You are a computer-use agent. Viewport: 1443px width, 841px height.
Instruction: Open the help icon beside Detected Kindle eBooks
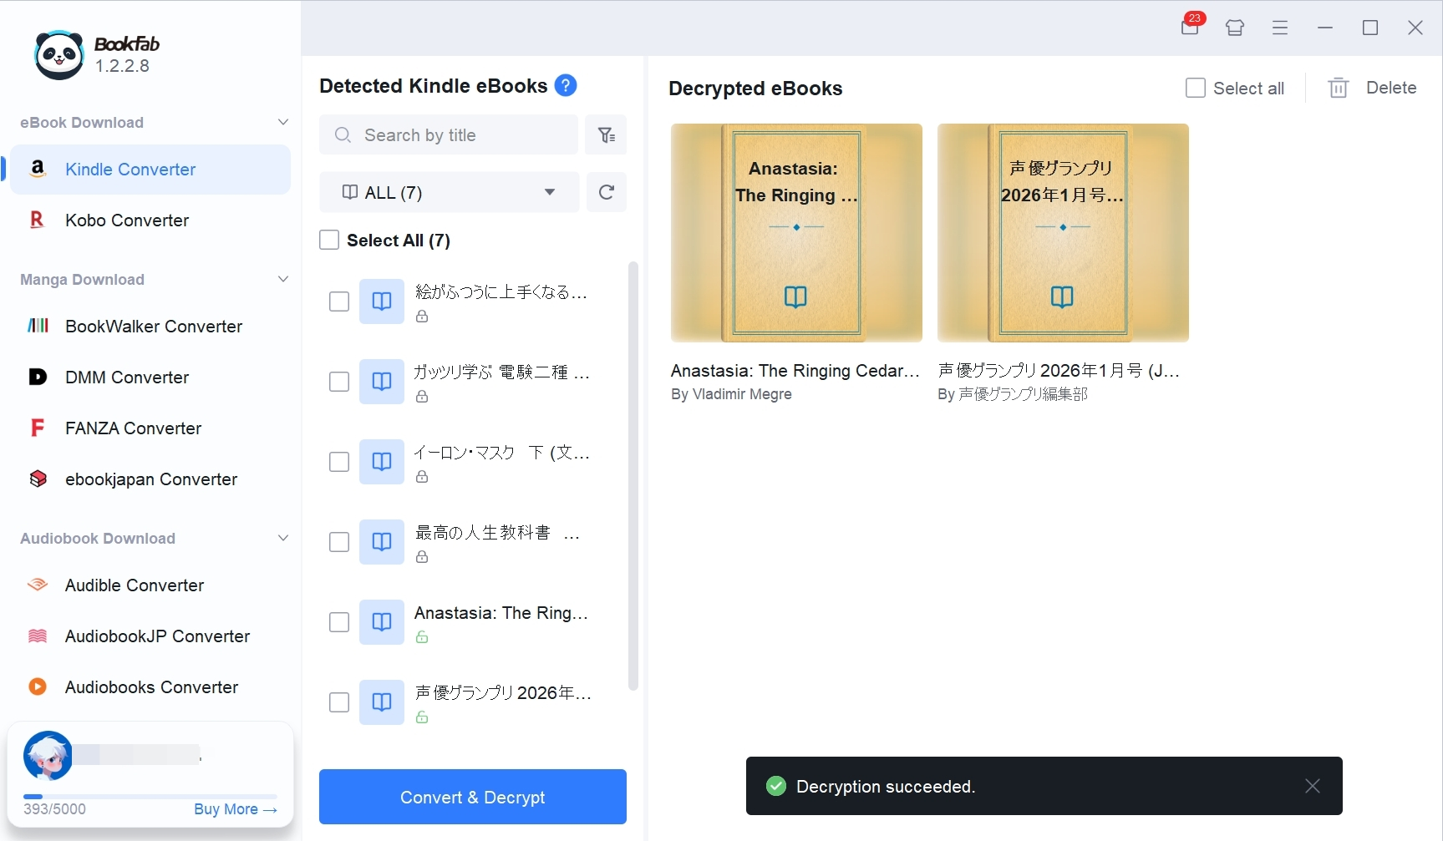[x=566, y=85]
